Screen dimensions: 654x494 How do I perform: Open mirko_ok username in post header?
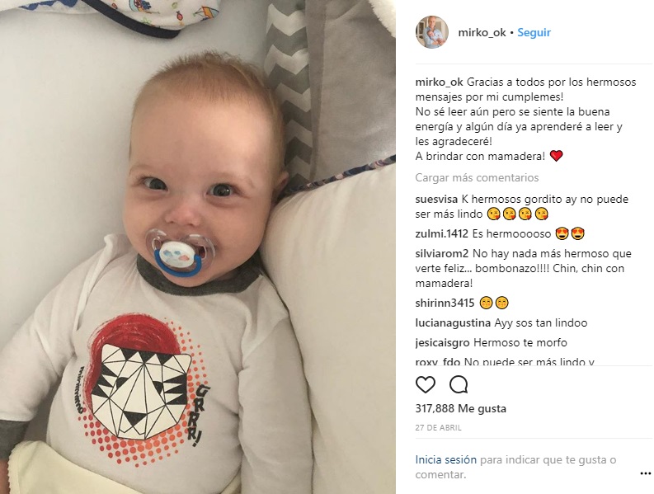[x=482, y=32]
